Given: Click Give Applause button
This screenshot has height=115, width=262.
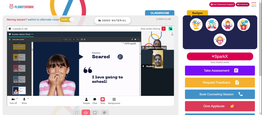Looking at the screenshot, I should (x=220, y=106).
